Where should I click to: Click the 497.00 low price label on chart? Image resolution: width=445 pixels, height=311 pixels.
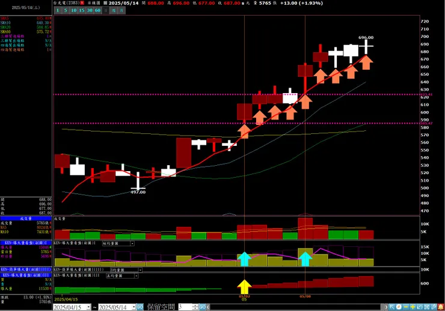138,192
